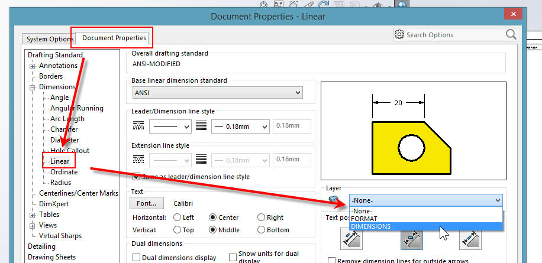Toggle the Layer -None- dropdown
542x263 pixels.
426,200
